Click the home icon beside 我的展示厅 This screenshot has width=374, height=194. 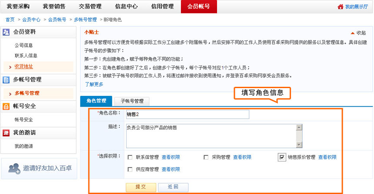[341, 7]
